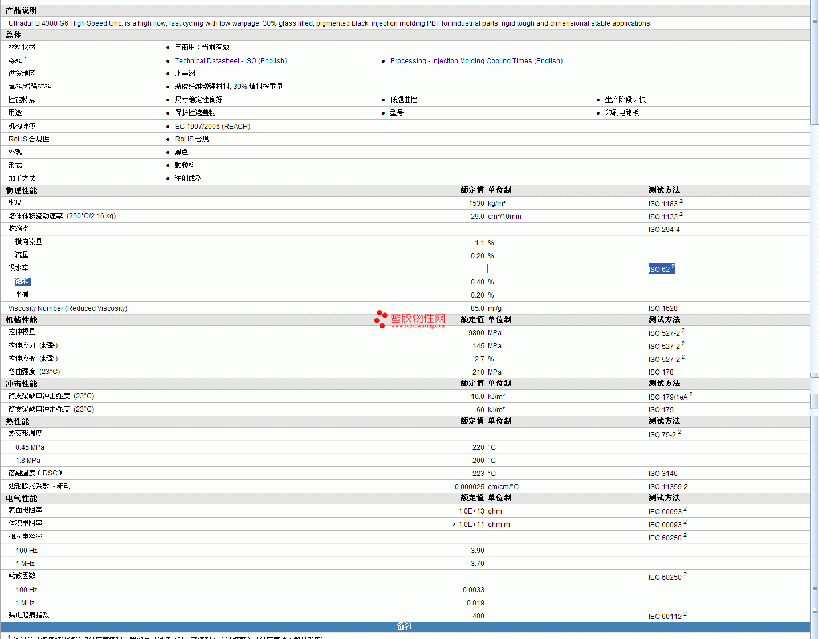The width and height of the screenshot is (819, 639).
Task: Click the surface resistivity value 1.0E+13
Action: (x=472, y=511)
